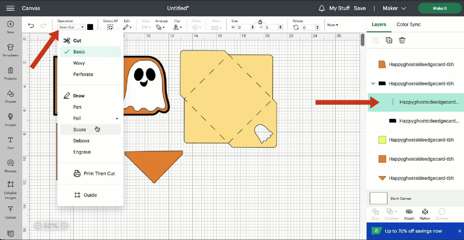Click the Duplicate layer icon
Viewport: 464px width, 240px height.
click(x=389, y=40)
